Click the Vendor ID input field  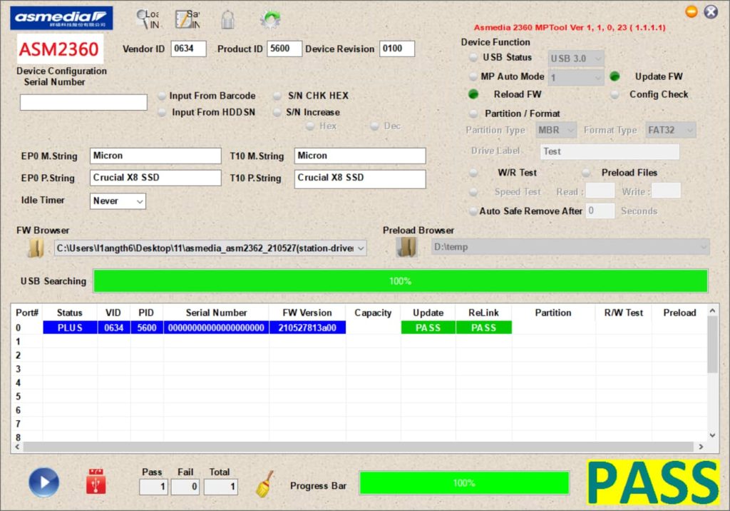(x=188, y=49)
